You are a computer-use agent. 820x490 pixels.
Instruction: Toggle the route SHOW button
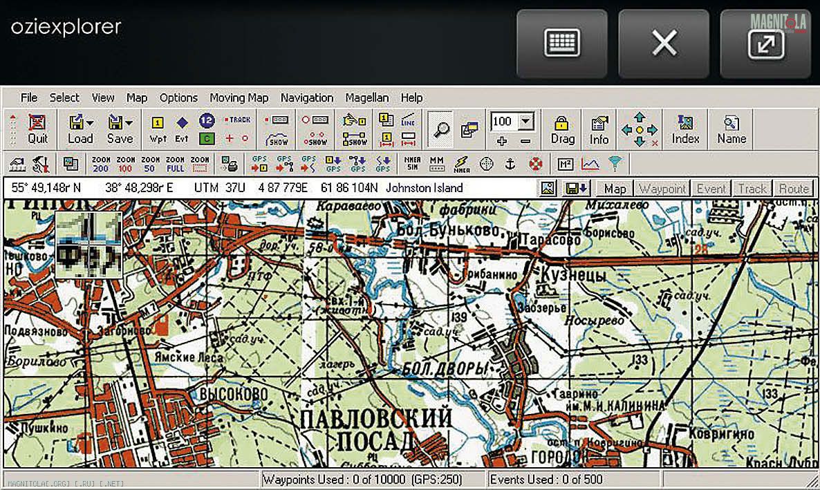355,139
